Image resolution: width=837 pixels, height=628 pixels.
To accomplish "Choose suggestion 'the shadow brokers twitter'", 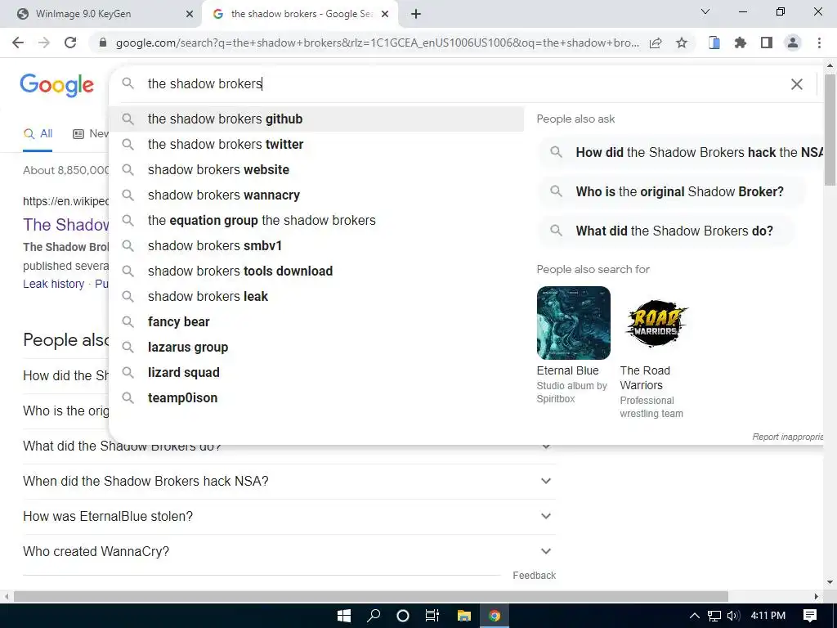I will [316, 144].
